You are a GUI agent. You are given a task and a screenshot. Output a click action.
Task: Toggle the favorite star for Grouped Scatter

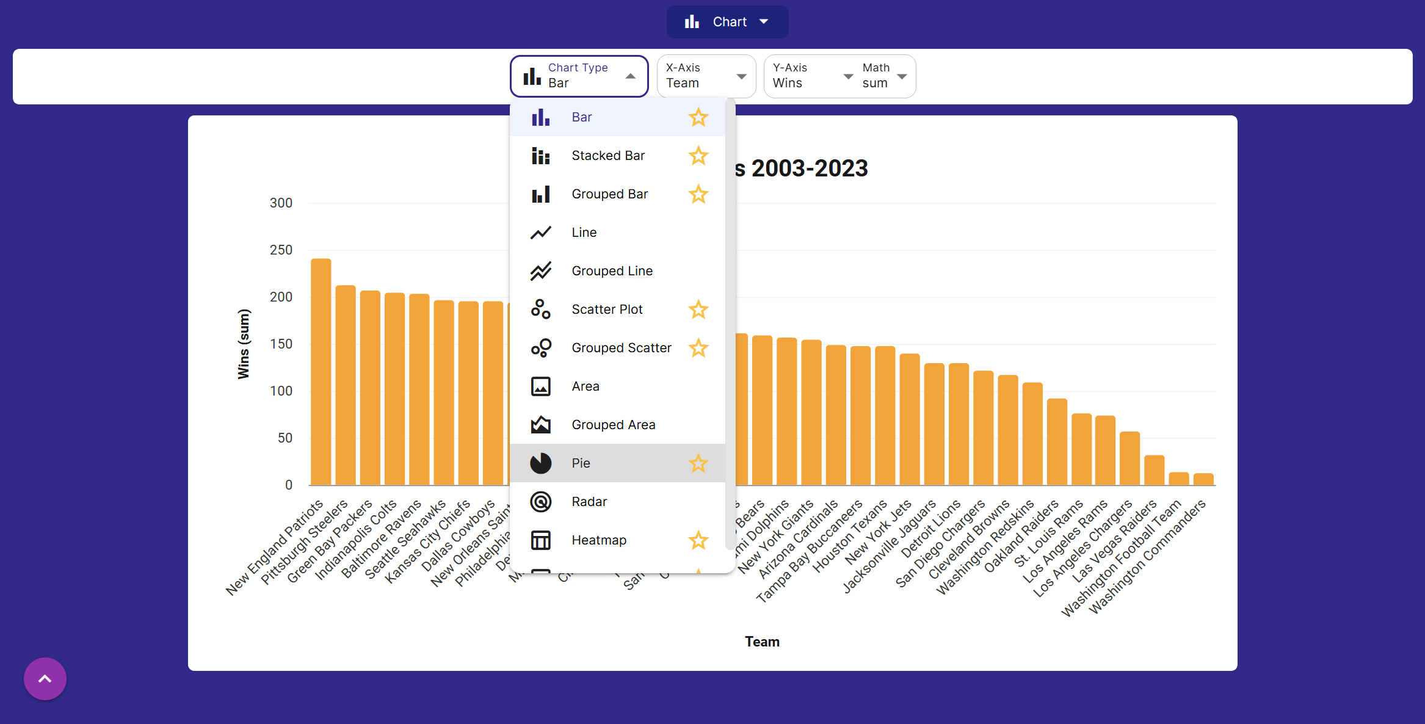click(698, 348)
